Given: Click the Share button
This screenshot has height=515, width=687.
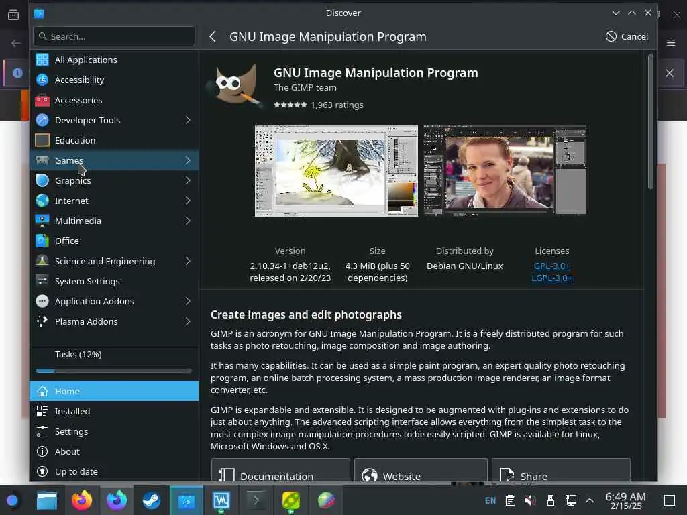Looking at the screenshot, I should [562, 471].
